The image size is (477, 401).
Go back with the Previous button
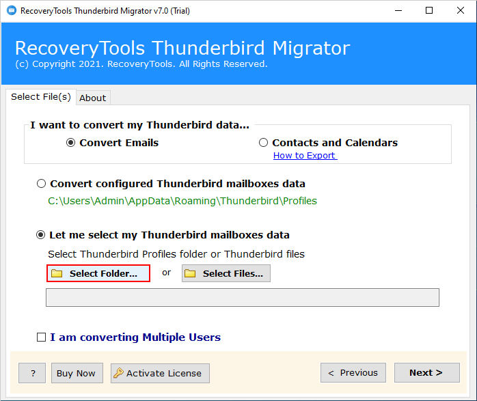coord(353,373)
